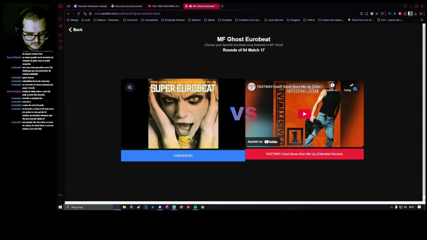Play the FASTWAY YouTube video

(304, 114)
